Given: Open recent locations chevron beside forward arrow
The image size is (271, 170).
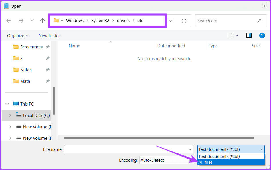Looking at the screenshot, I should point(32,21).
